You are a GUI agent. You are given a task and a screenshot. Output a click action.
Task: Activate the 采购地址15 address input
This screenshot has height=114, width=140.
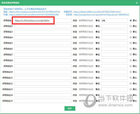coord(43,101)
